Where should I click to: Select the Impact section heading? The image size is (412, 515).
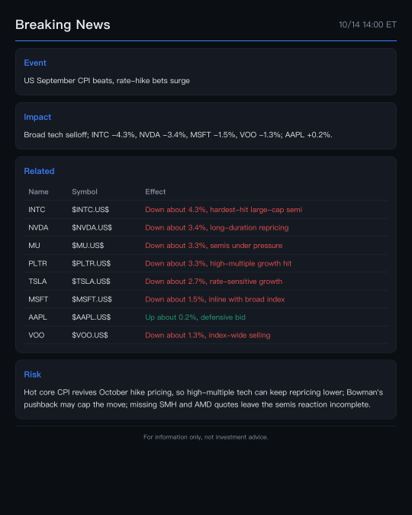click(x=37, y=117)
